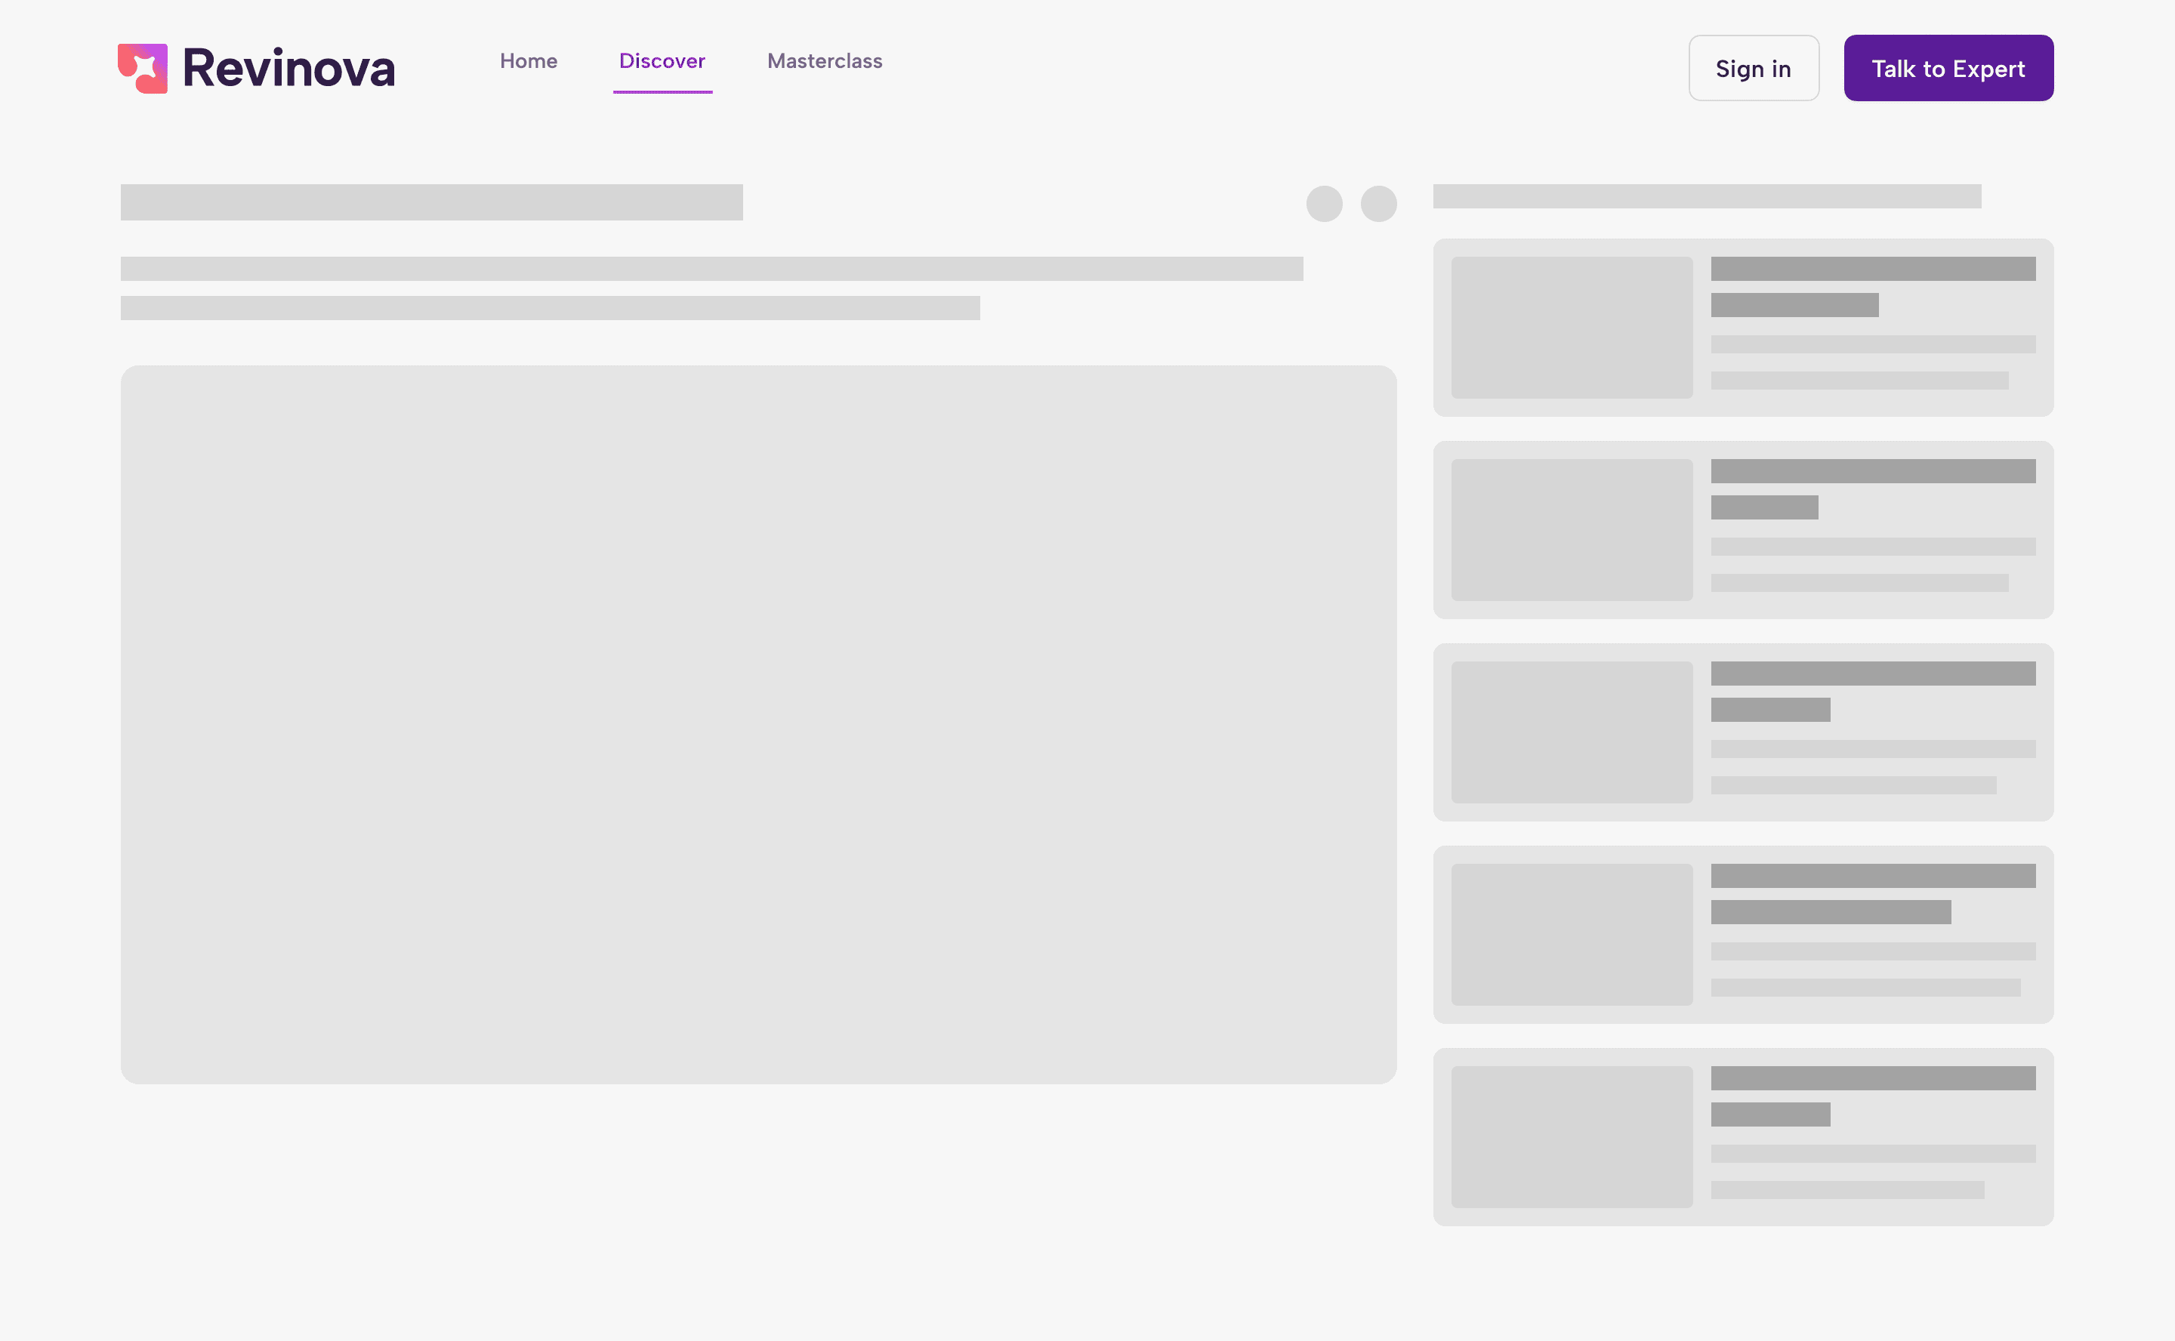This screenshot has height=1341, width=2175.
Task: Click the Talk to Expert button
Action: [1948, 68]
